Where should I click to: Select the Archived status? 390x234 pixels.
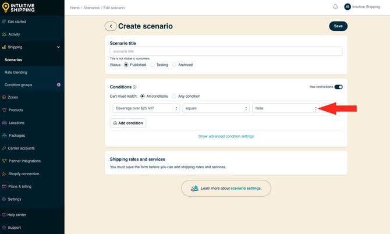pyautogui.click(x=174, y=65)
